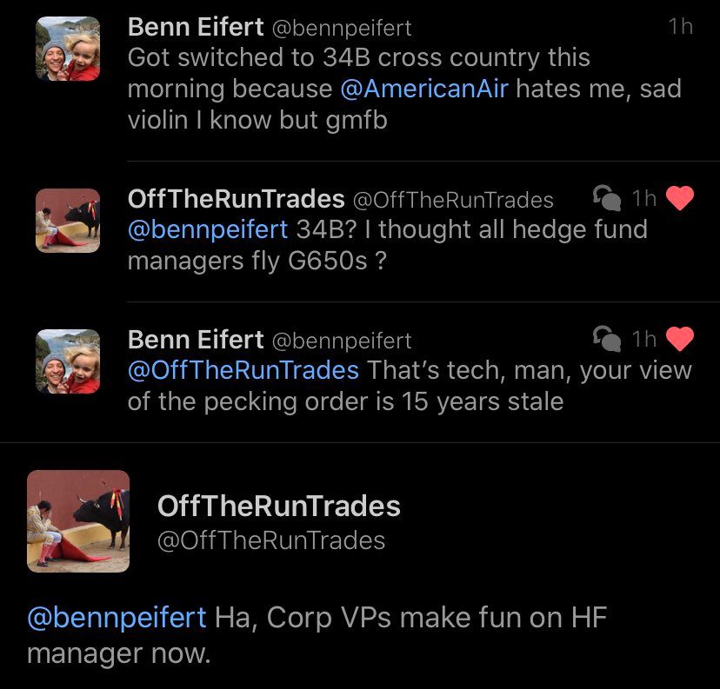Tap the Benn Eifert name on the first tweet
720x689 pixels.
196,27
